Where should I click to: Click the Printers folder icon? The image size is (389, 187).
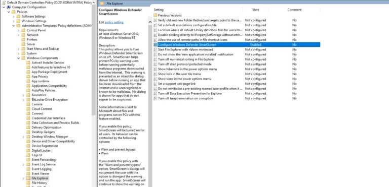tap(23, 39)
